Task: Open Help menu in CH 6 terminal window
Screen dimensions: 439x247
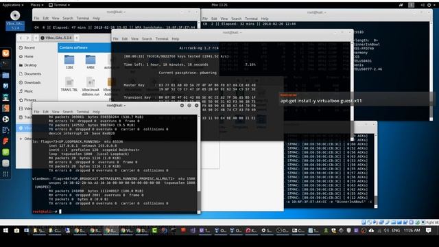Action: coord(96,19)
